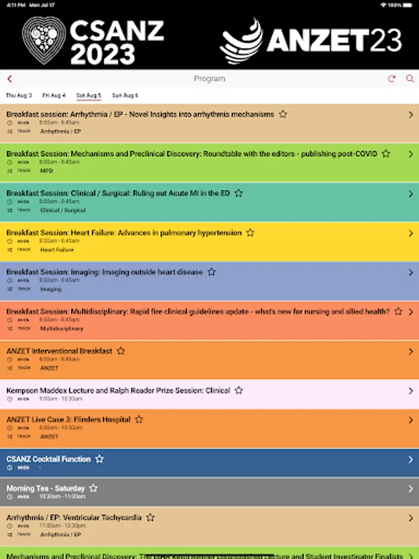
Task: Favorite the rapid fire clinical guidelines session
Action: coord(399,311)
